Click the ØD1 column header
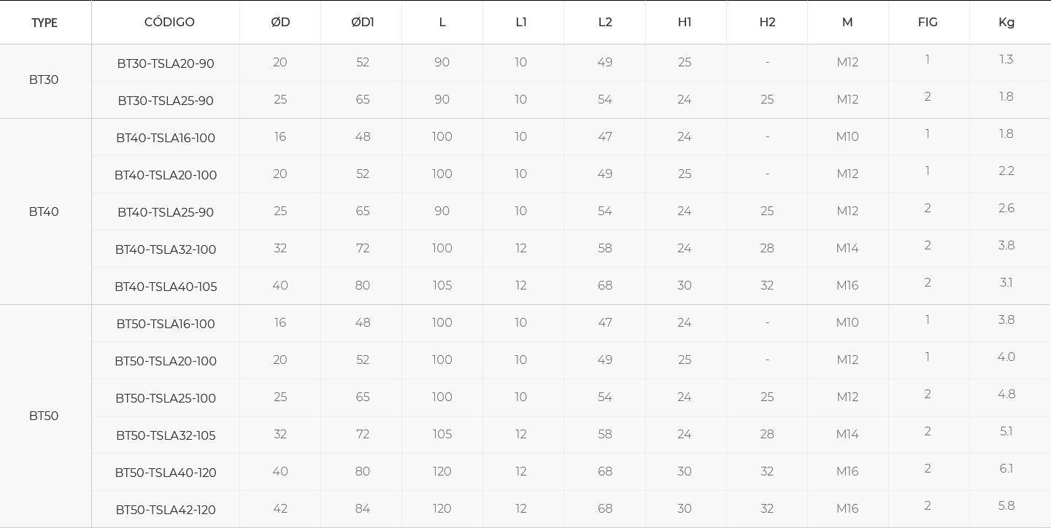Image resolution: width=1051 pixels, height=528 pixels. 363,22
